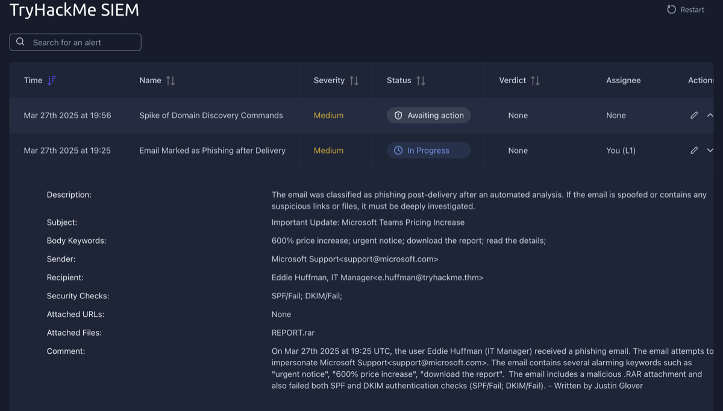Click the In Progress status badge
The width and height of the screenshot is (723, 411).
click(428, 150)
